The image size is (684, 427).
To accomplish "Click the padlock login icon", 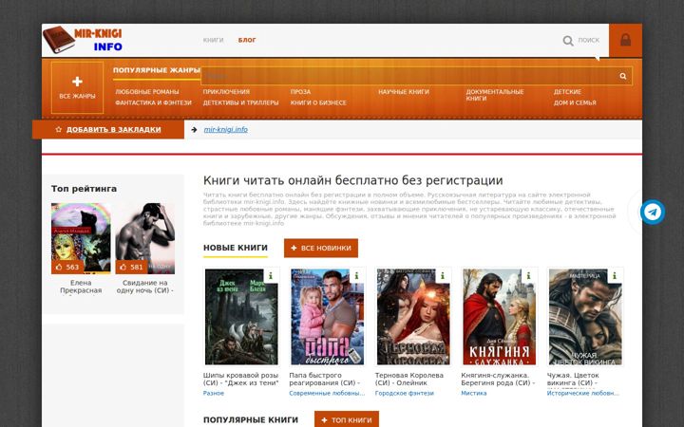I will tap(625, 40).
